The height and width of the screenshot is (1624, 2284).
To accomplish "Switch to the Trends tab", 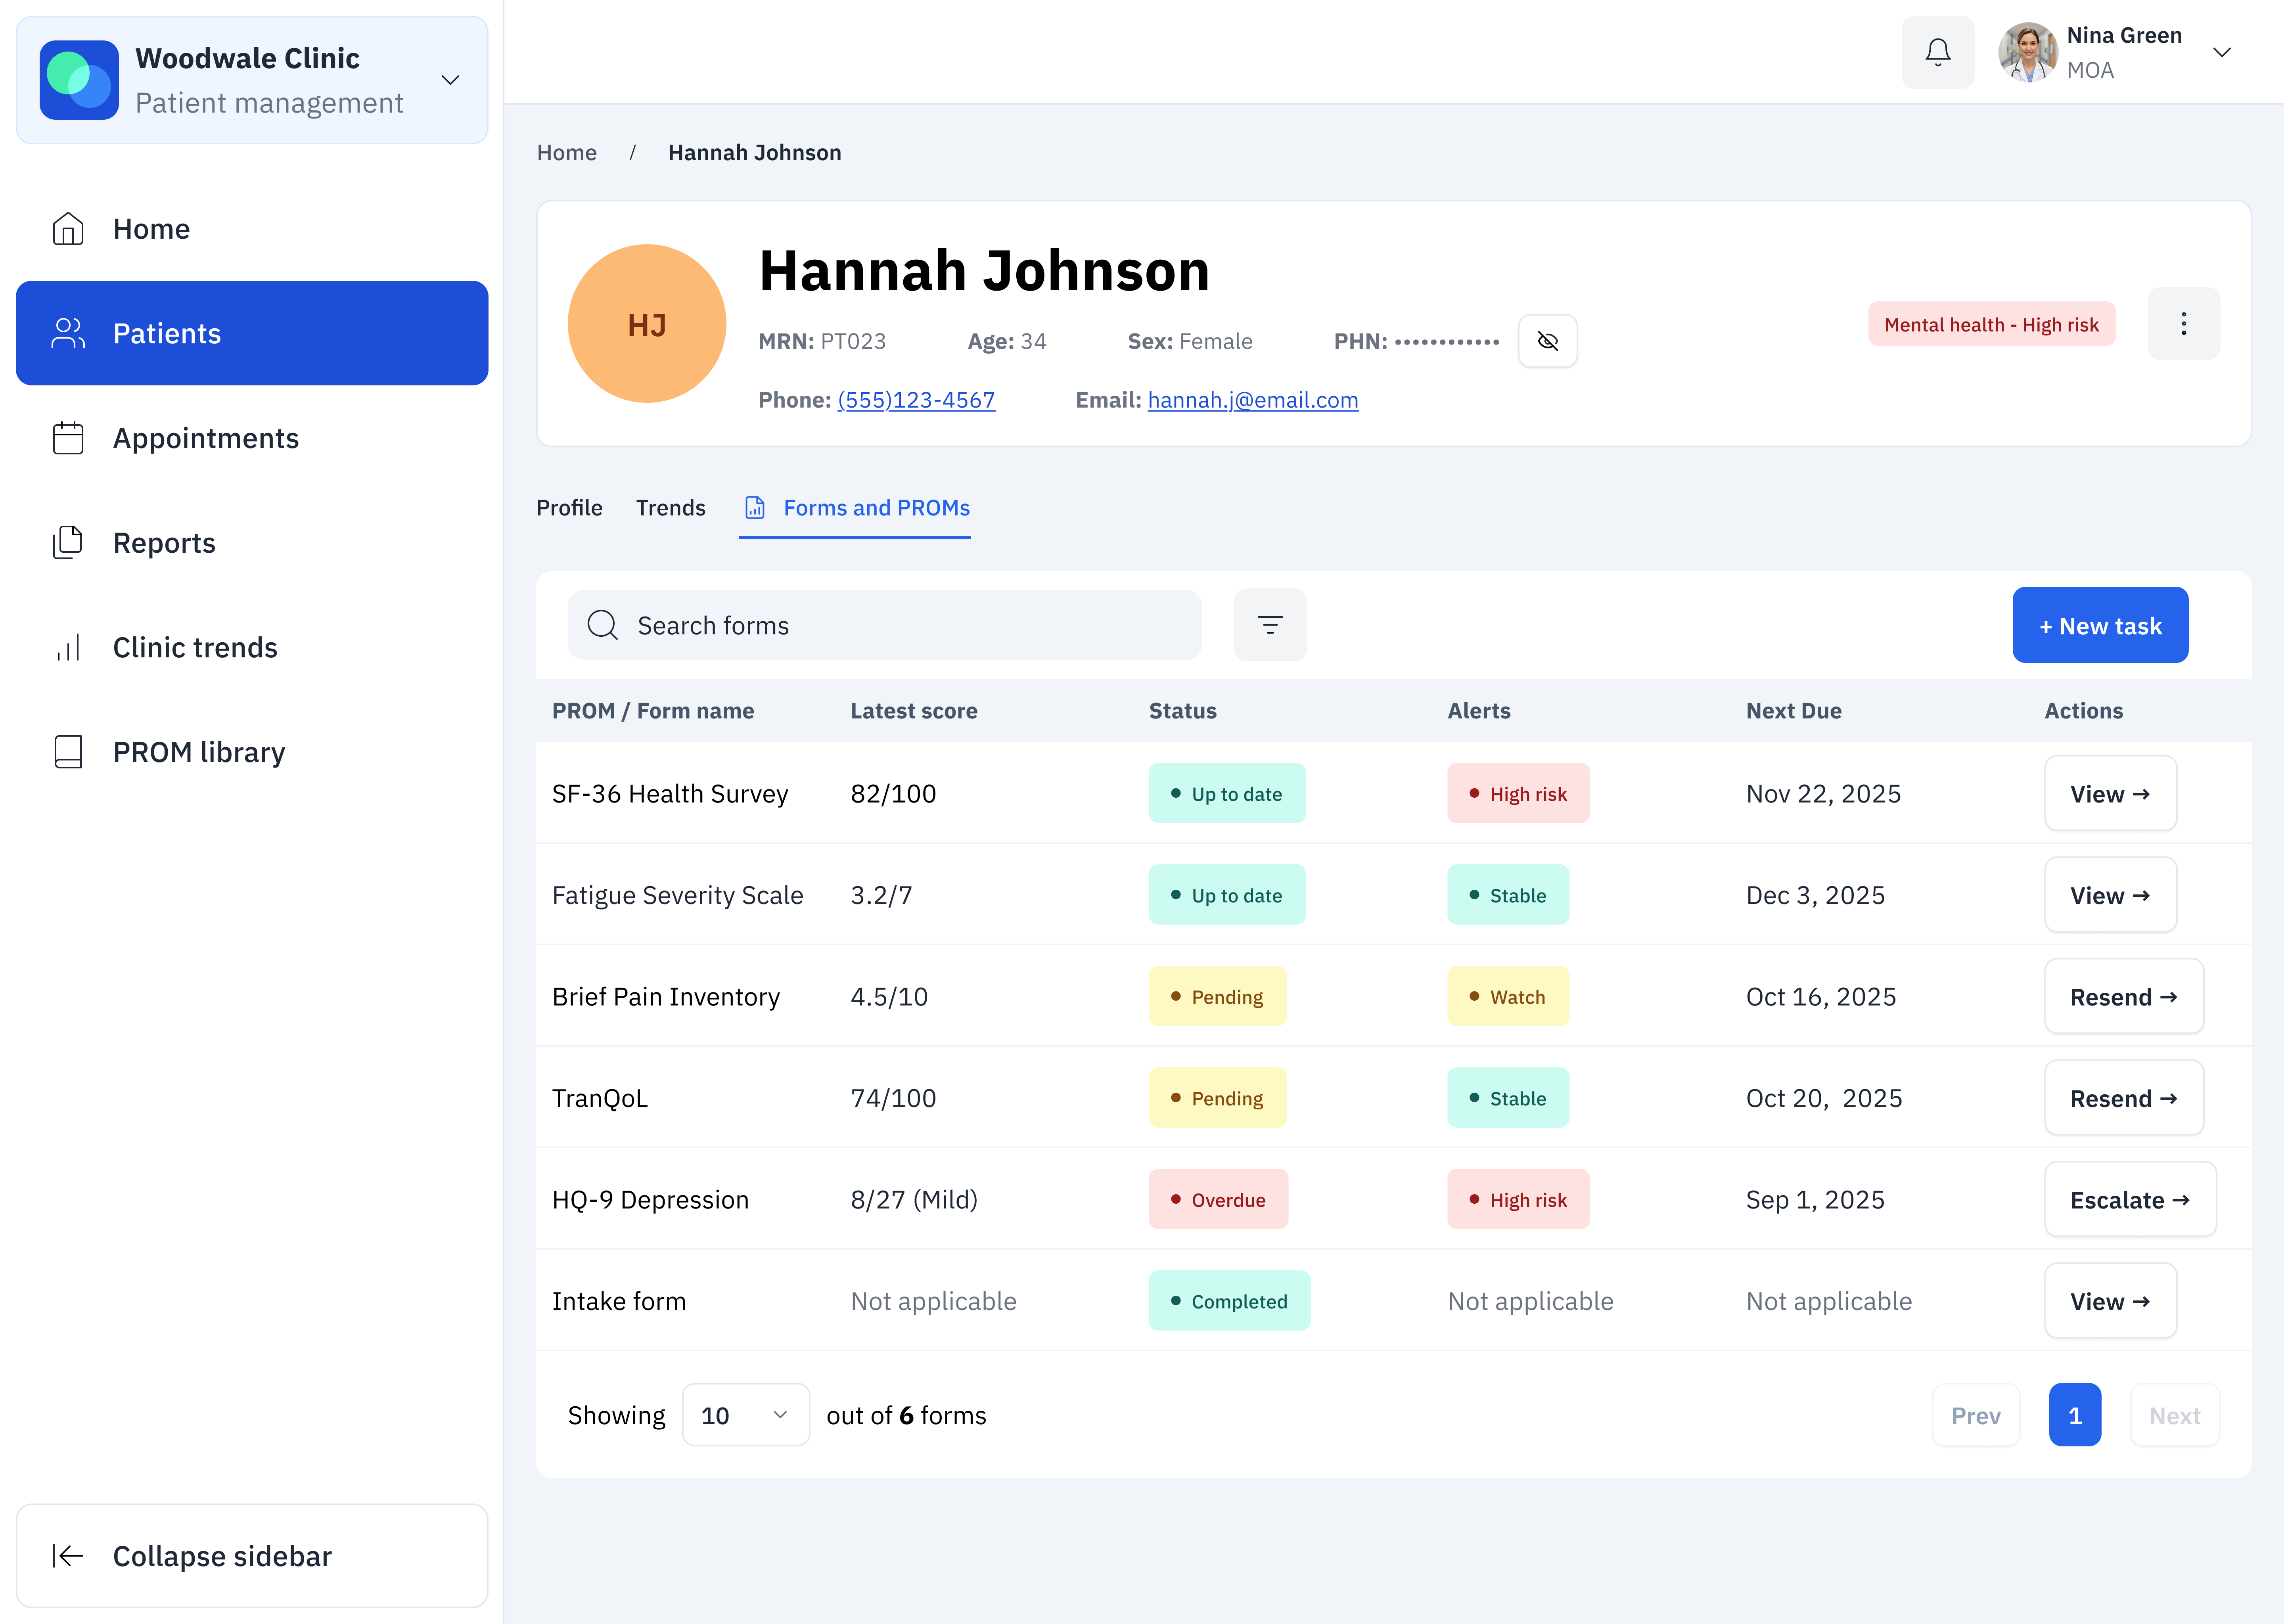I will tap(670, 508).
